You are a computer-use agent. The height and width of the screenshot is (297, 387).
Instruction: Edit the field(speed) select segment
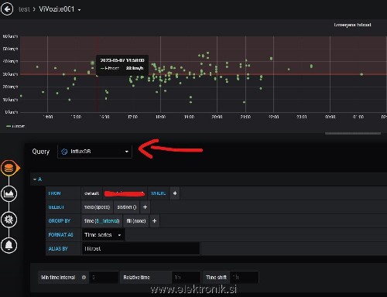pos(97,207)
